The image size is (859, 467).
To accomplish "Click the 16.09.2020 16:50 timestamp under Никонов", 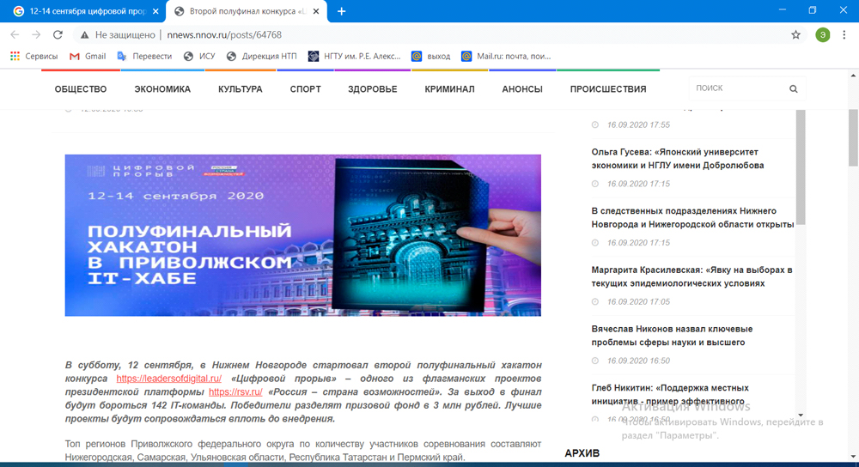I will [638, 361].
